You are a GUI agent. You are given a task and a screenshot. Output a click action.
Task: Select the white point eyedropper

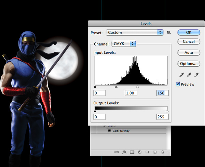pos(196,75)
